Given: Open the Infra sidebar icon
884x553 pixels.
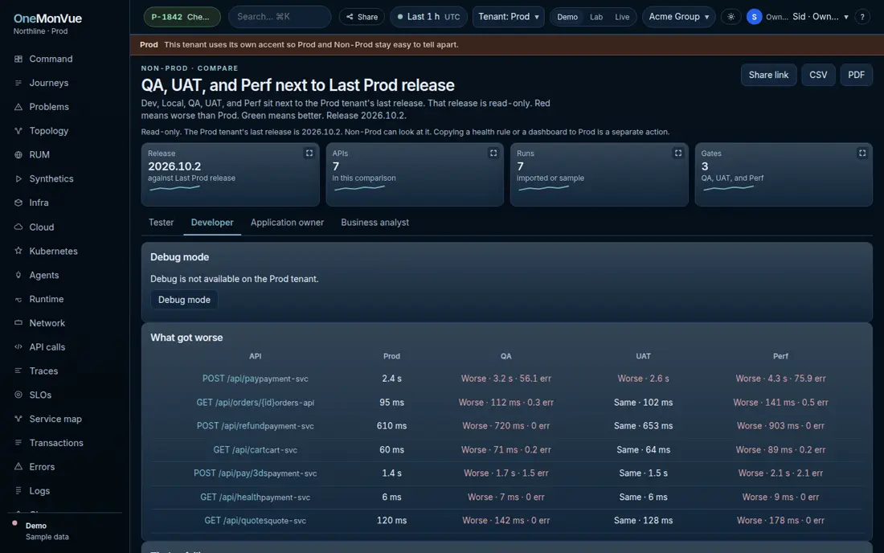Looking at the screenshot, I should click(18, 203).
